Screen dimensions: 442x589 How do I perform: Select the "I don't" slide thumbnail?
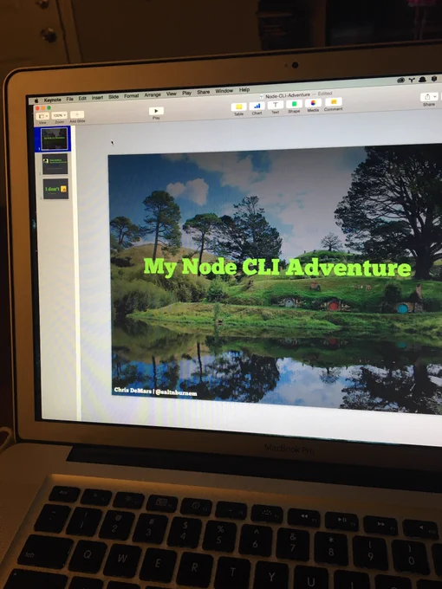tap(55, 189)
